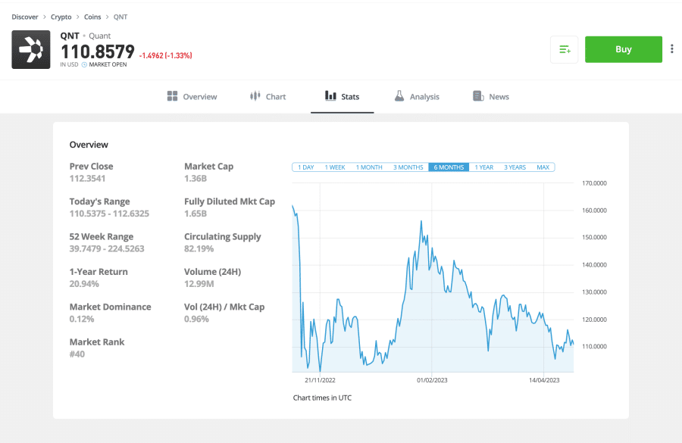Click Volume (24H) value 12.99M
This screenshot has width=682, height=443.
pyautogui.click(x=199, y=284)
